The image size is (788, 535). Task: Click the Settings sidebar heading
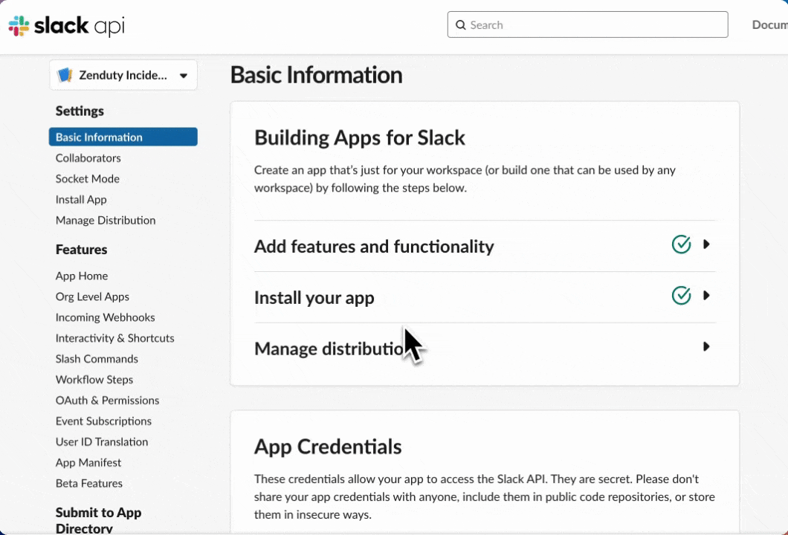tap(80, 111)
